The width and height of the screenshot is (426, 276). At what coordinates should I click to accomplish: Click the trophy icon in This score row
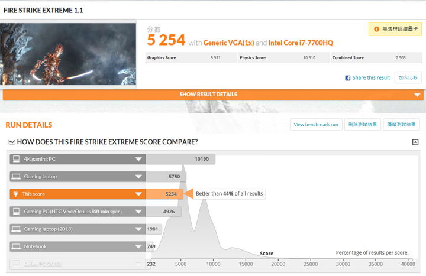click(16, 194)
